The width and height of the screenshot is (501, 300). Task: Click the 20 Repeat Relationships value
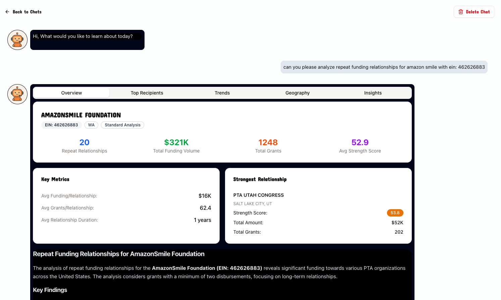(85, 142)
